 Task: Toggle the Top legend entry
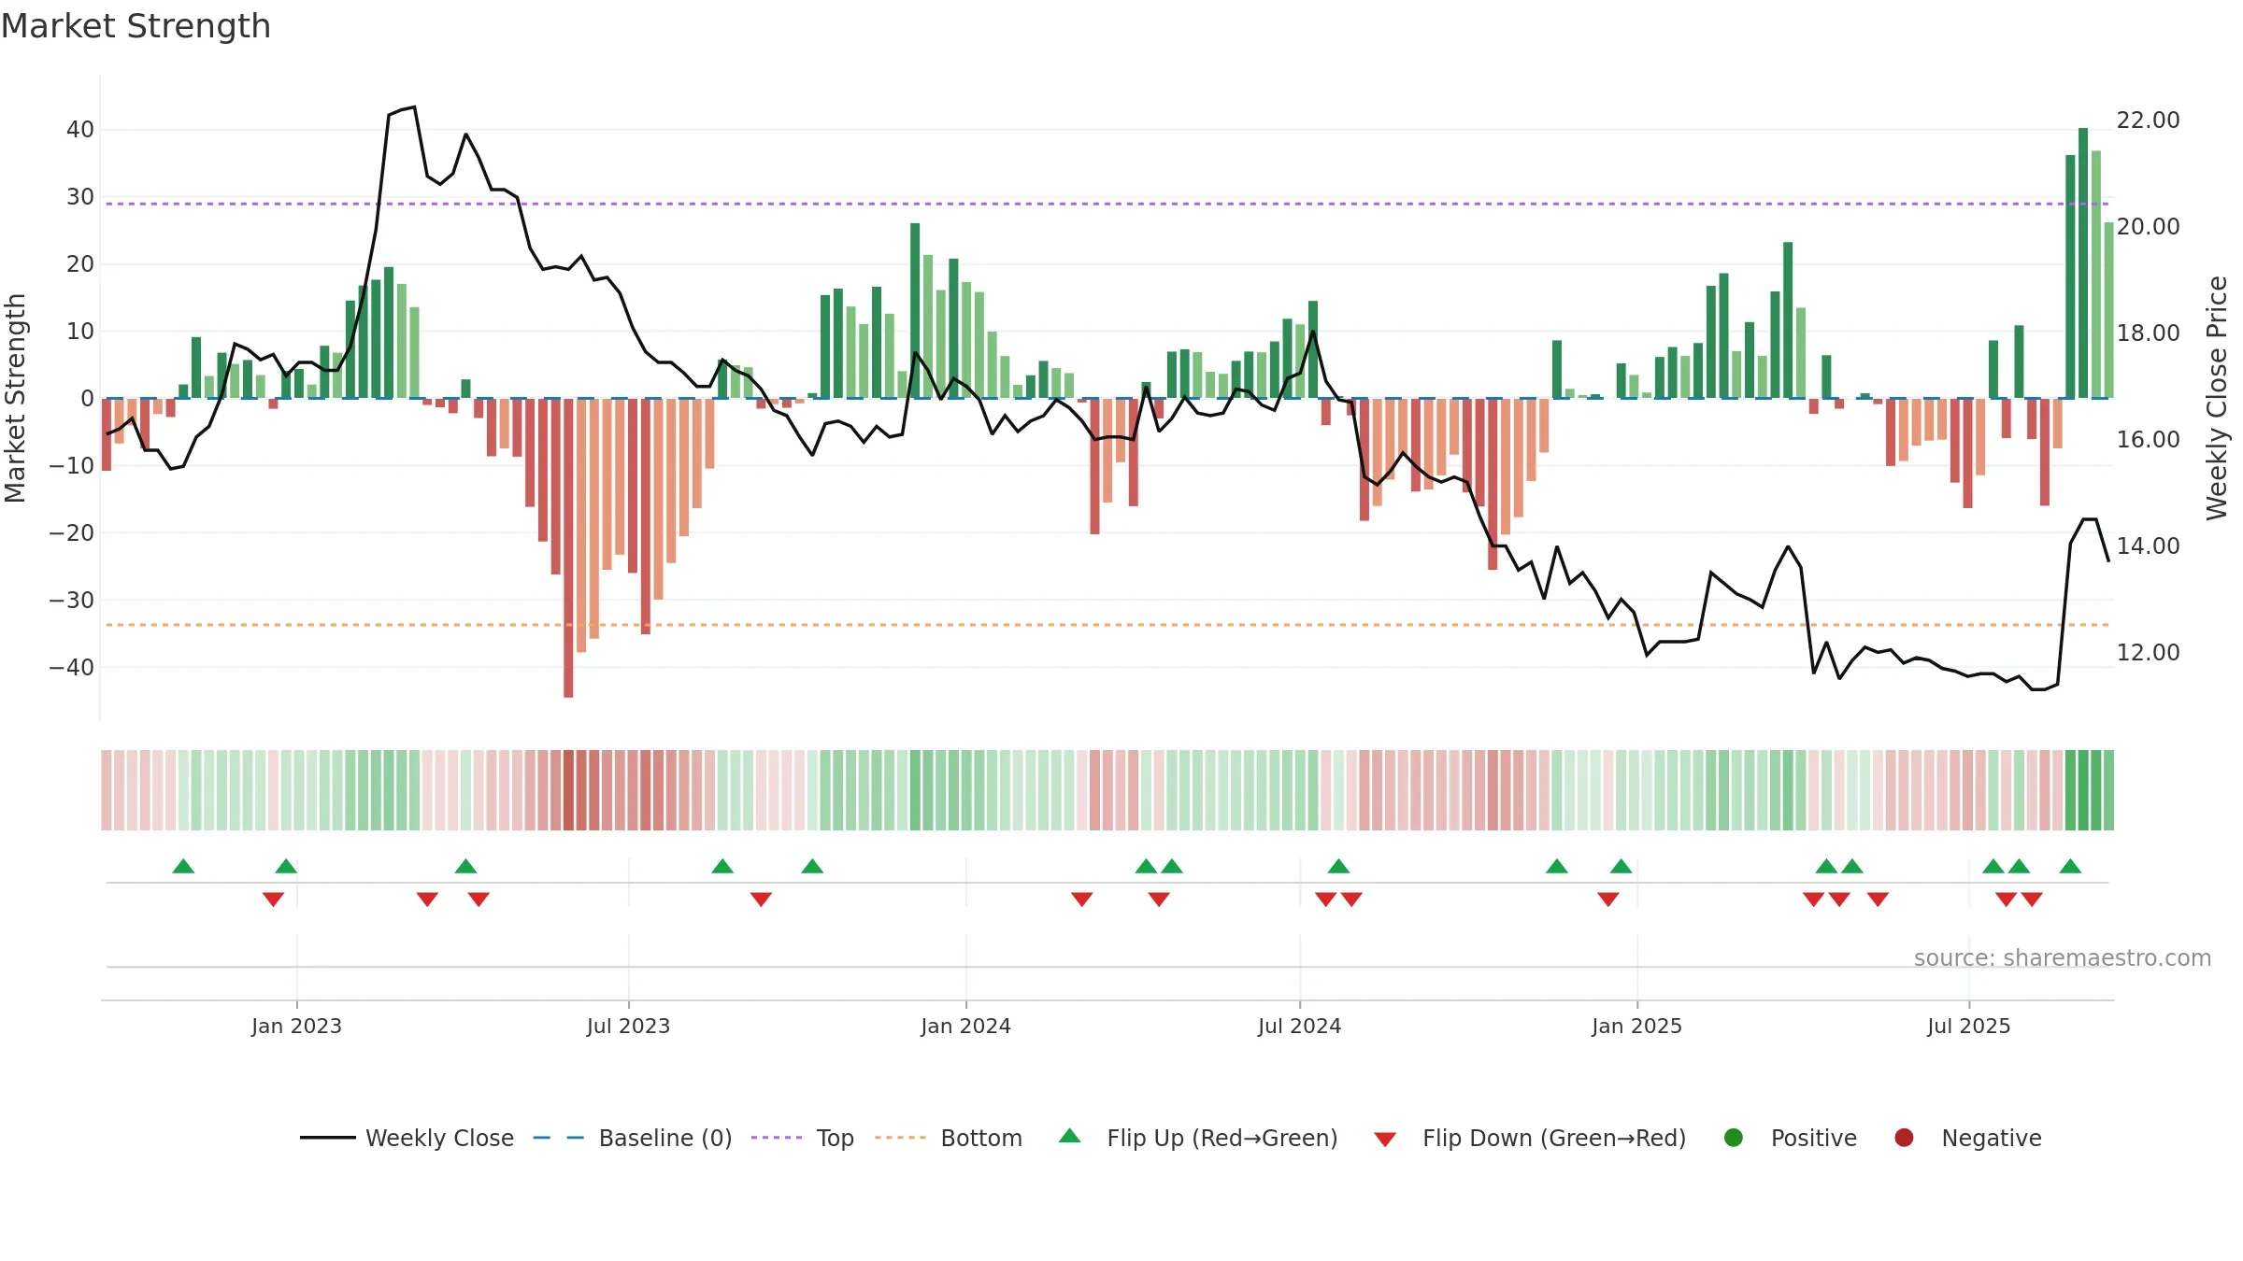pos(803,1138)
